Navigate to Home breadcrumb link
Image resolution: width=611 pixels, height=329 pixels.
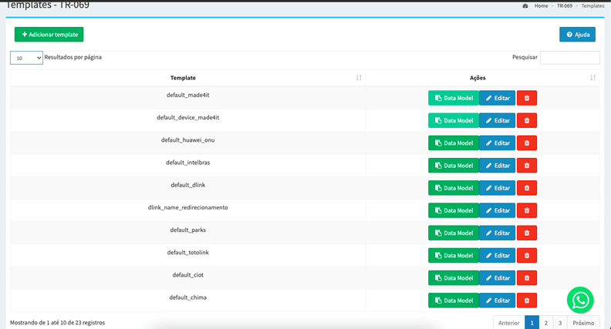click(541, 6)
